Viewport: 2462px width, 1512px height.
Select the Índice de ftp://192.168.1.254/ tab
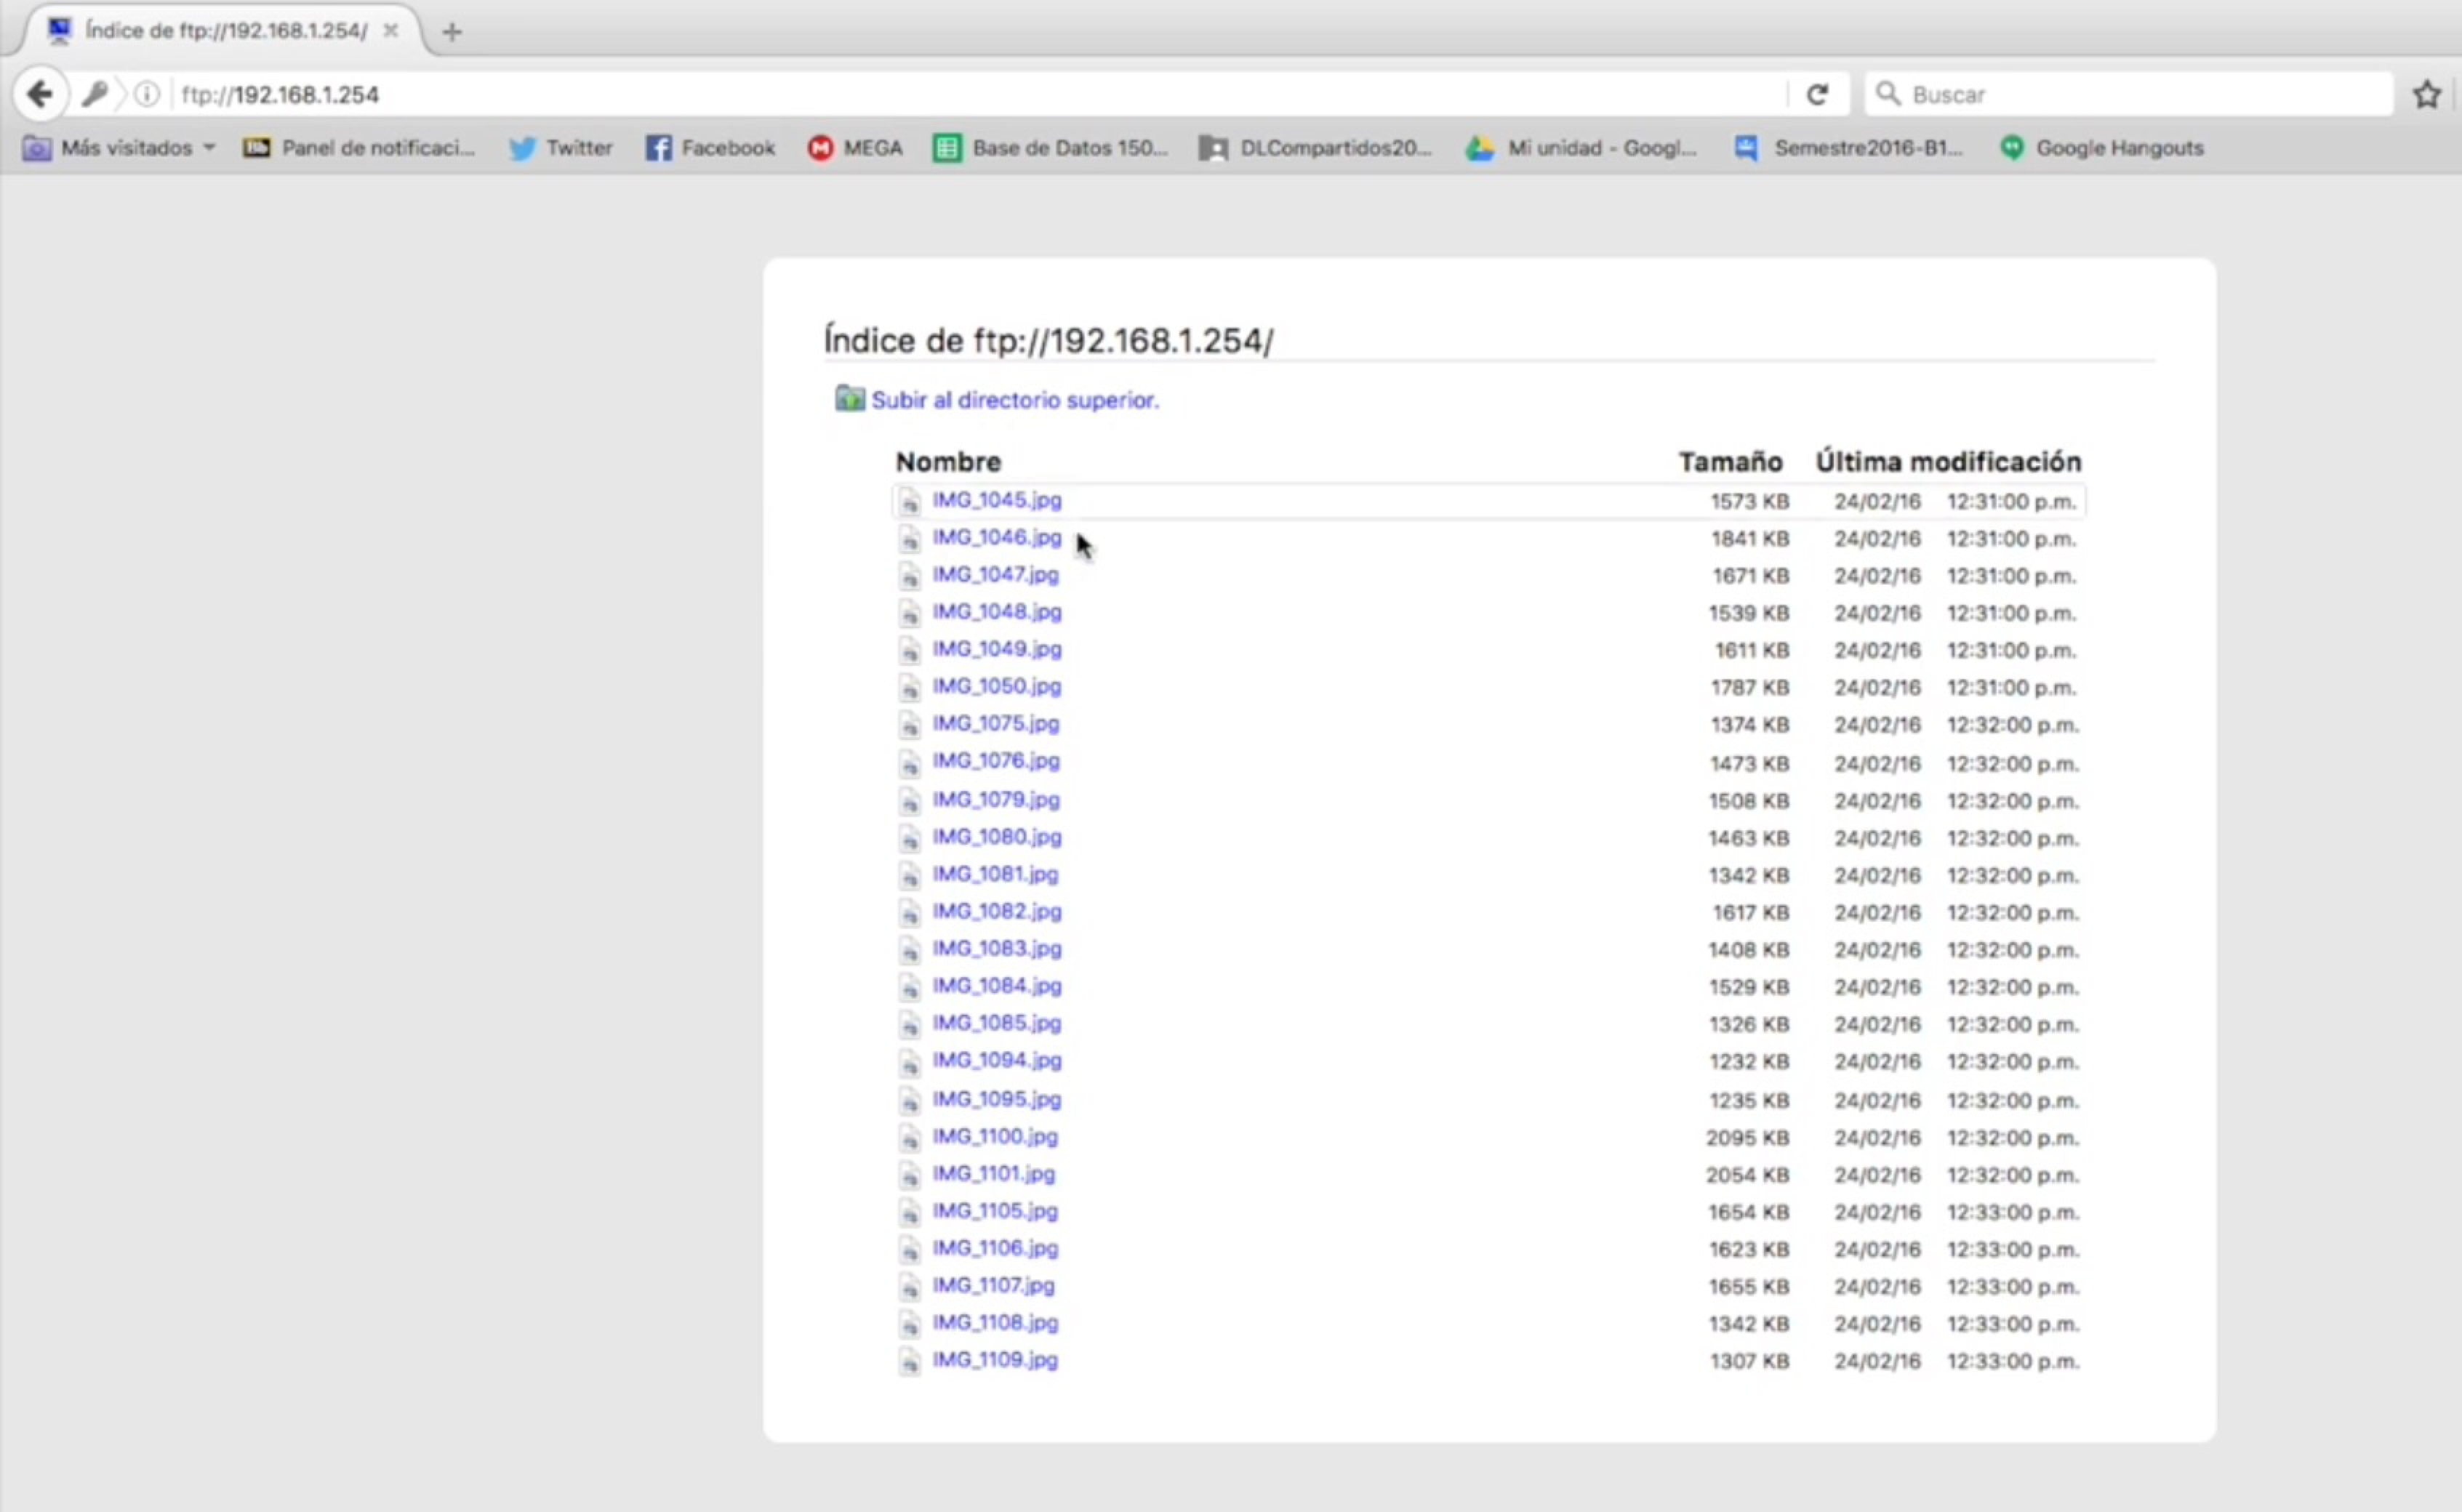coord(225,31)
